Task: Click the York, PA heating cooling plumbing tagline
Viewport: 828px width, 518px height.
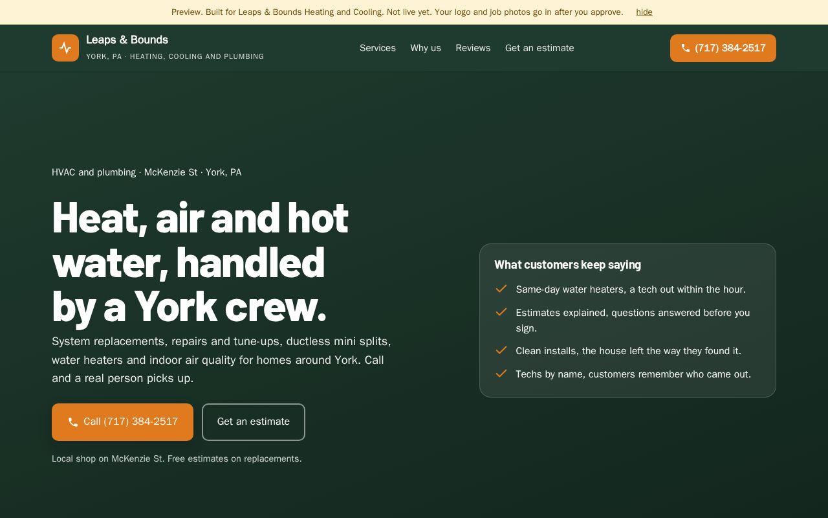Action: click(x=175, y=57)
